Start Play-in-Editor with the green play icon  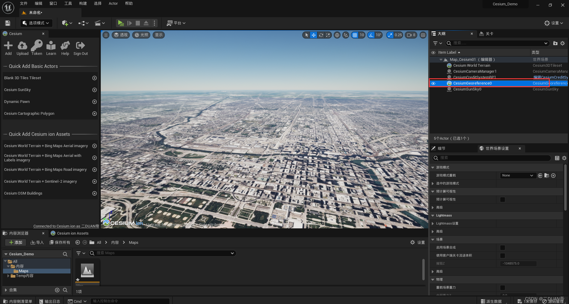121,23
